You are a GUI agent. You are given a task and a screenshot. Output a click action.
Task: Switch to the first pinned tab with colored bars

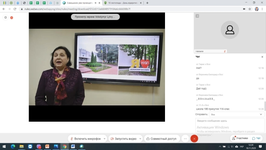5,3
